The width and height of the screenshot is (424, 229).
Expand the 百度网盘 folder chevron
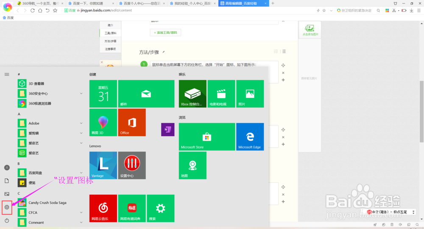click(x=81, y=173)
